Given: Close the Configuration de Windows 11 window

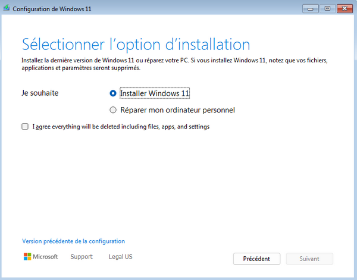Looking at the screenshot, I should click(344, 9).
